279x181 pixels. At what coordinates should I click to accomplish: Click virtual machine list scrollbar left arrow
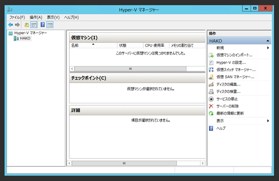(x=72, y=69)
